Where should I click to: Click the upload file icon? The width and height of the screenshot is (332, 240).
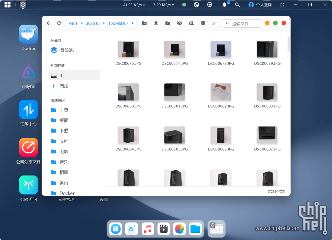(156, 23)
